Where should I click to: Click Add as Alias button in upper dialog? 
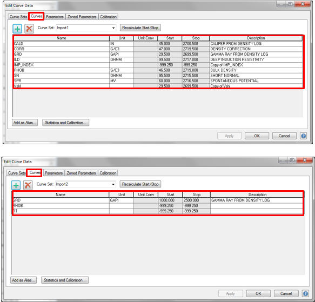pyautogui.click(x=25, y=123)
